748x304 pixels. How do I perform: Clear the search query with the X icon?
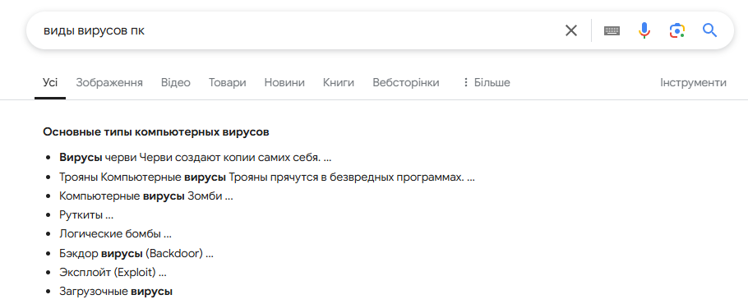(x=571, y=31)
